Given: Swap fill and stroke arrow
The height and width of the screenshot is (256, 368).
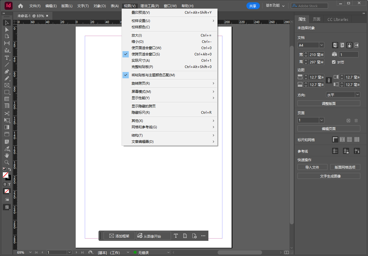Looking at the screenshot, I should coord(9,169).
